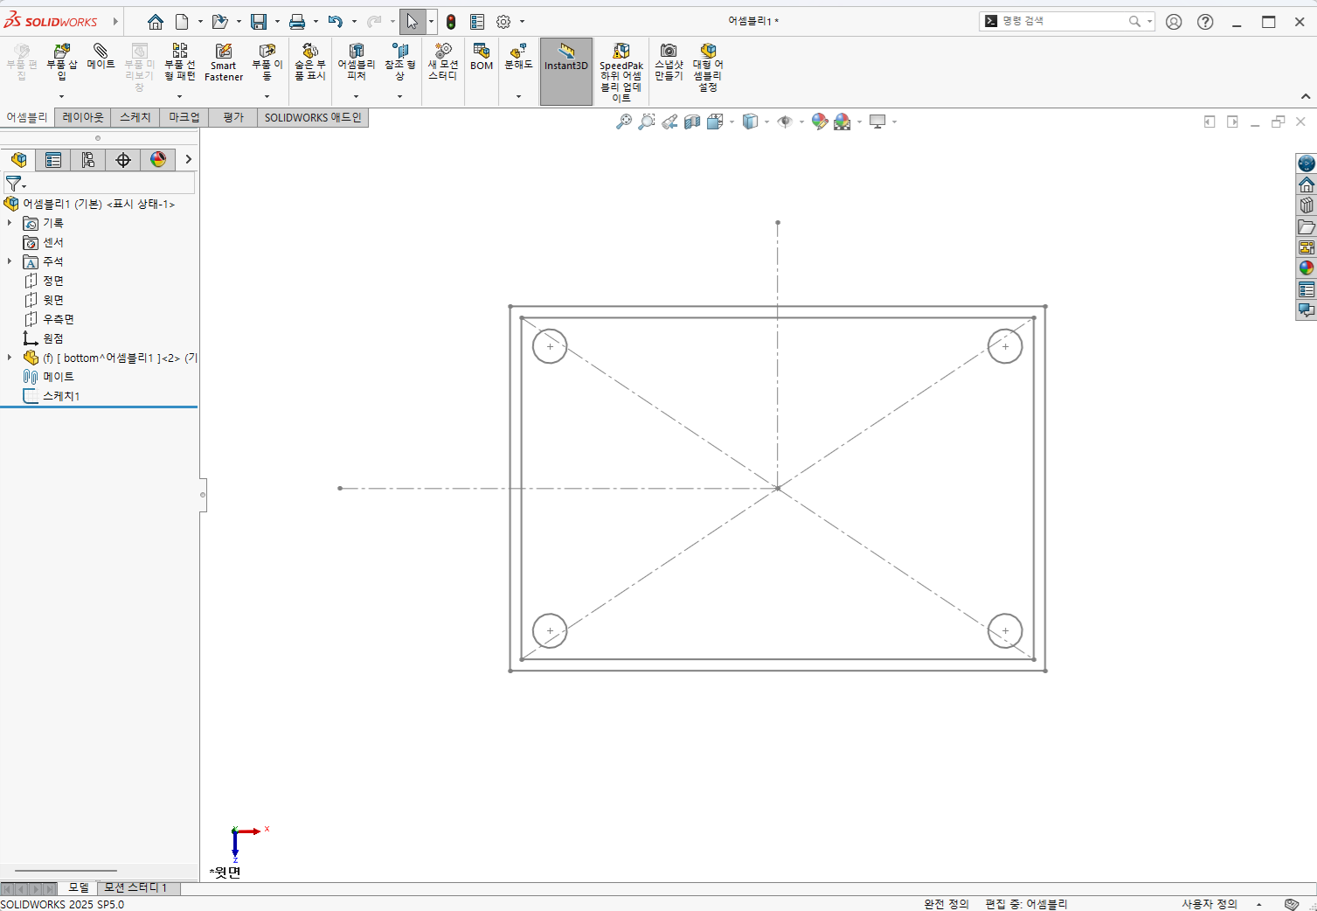This screenshot has height=911, width=1317.
Task: Open the DisplayManager tab icon
Action: pos(158,159)
